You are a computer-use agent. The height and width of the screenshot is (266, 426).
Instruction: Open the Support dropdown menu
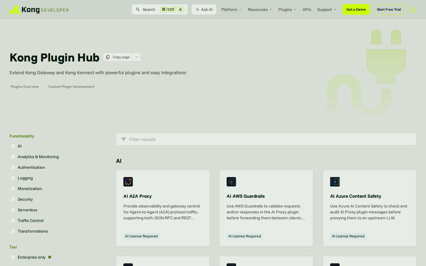point(327,9)
